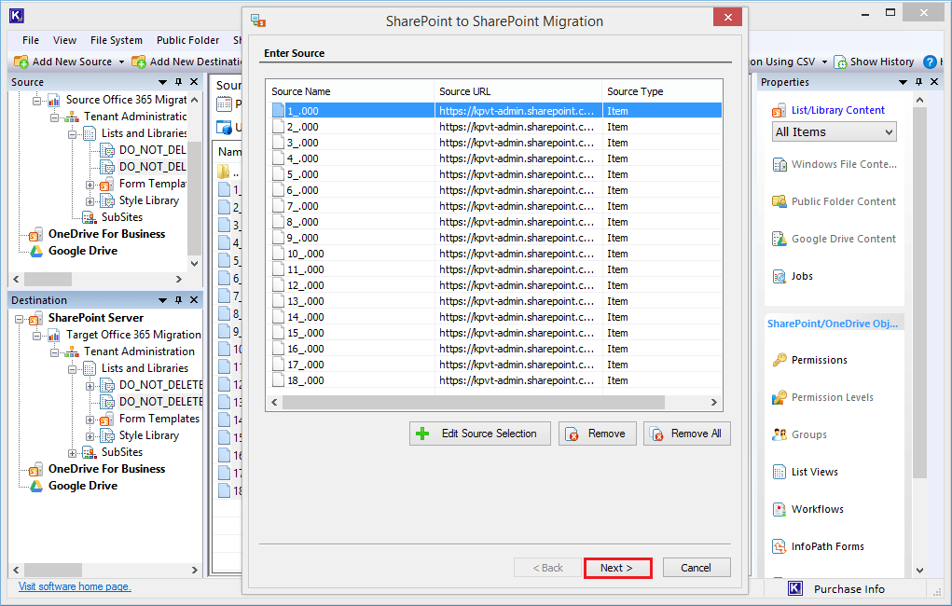Click the Remove All button
952x606 pixels.
[686, 434]
